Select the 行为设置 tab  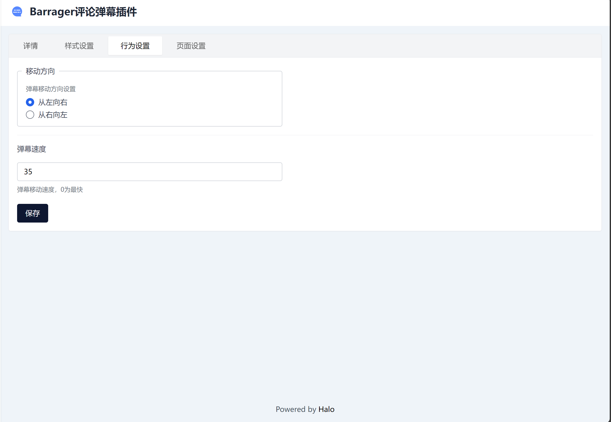135,46
